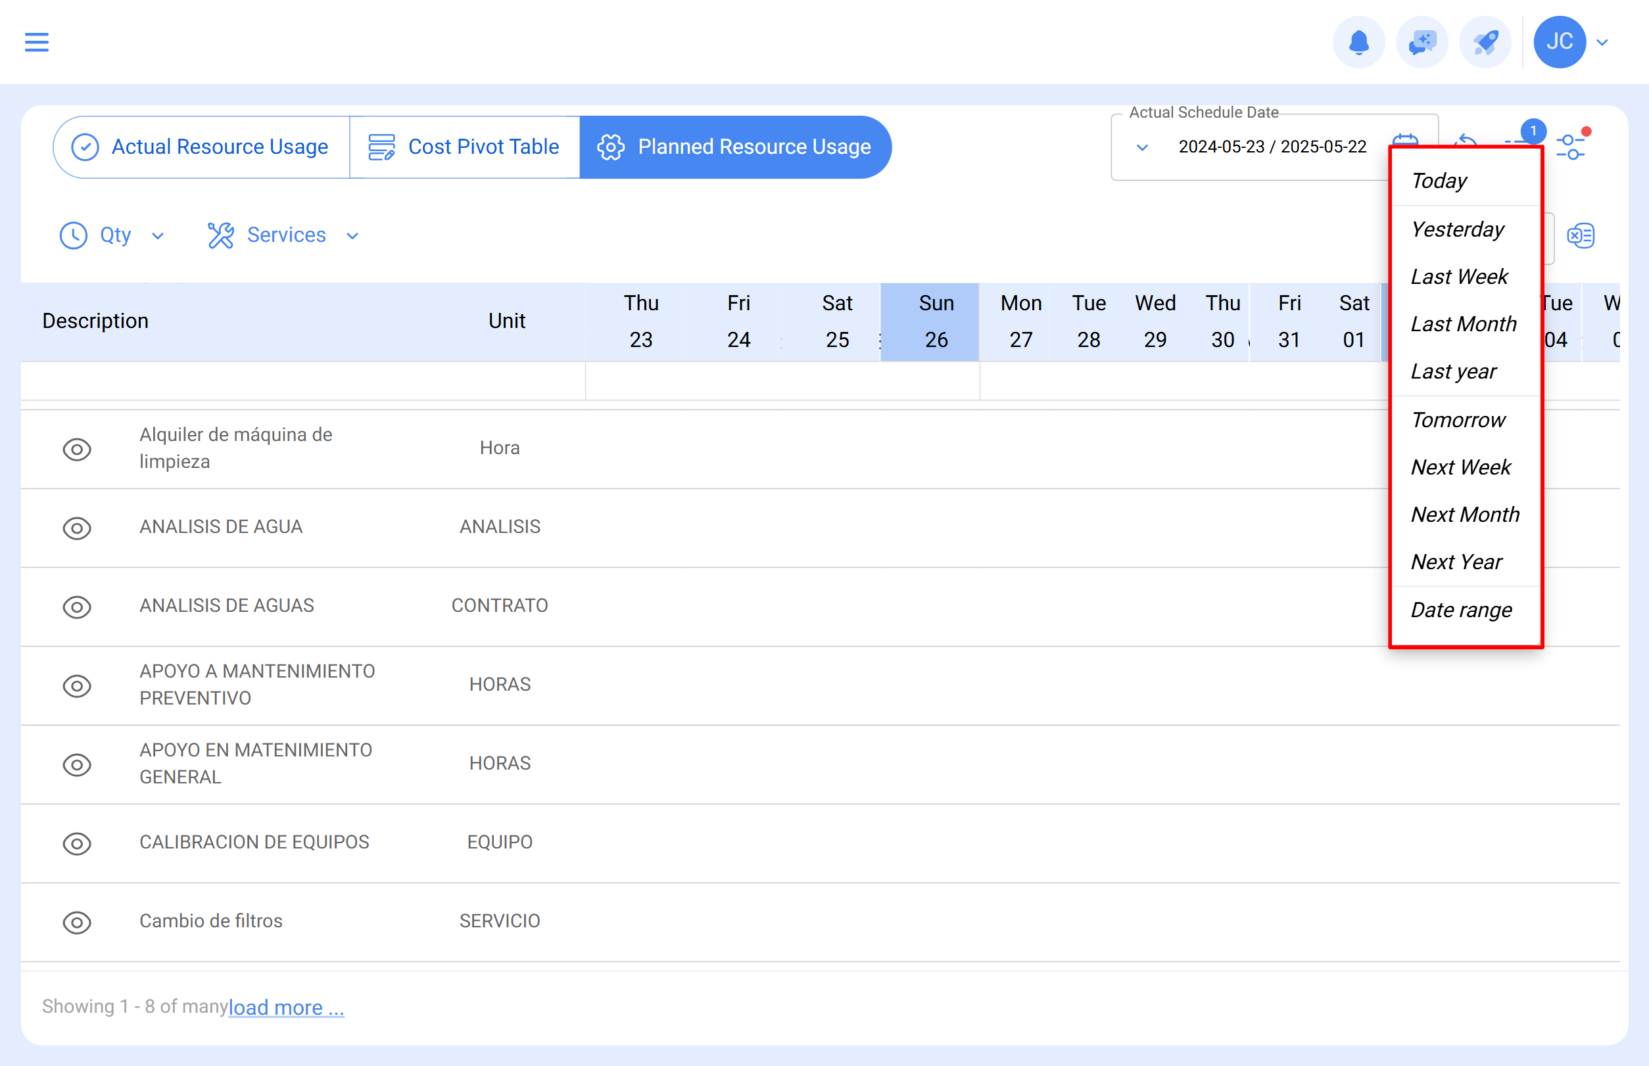Expand the account menu chevron beside JC
This screenshot has width=1649, height=1066.
pos(1602,42)
